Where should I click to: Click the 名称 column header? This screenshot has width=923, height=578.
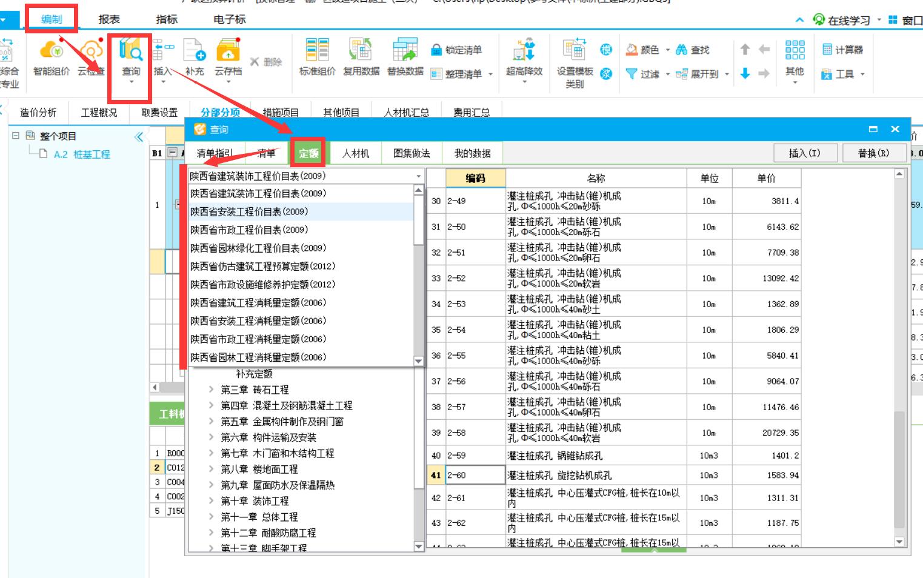(596, 178)
